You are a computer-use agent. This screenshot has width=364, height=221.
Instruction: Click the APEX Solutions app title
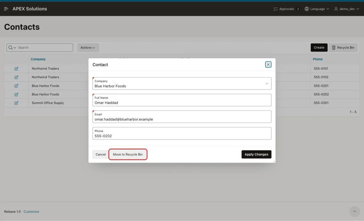(x=30, y=9)
